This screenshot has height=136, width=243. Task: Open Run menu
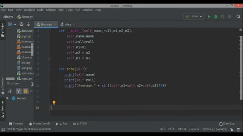click(x=61, y=10)
